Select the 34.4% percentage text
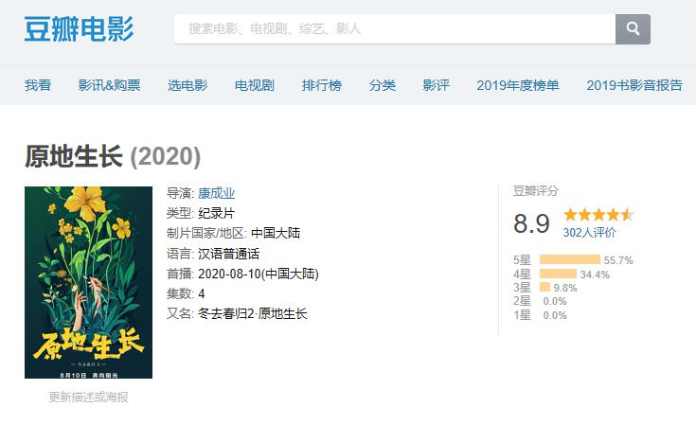The image size is (696, 425). pyautogui.click(x=595, y=274)
